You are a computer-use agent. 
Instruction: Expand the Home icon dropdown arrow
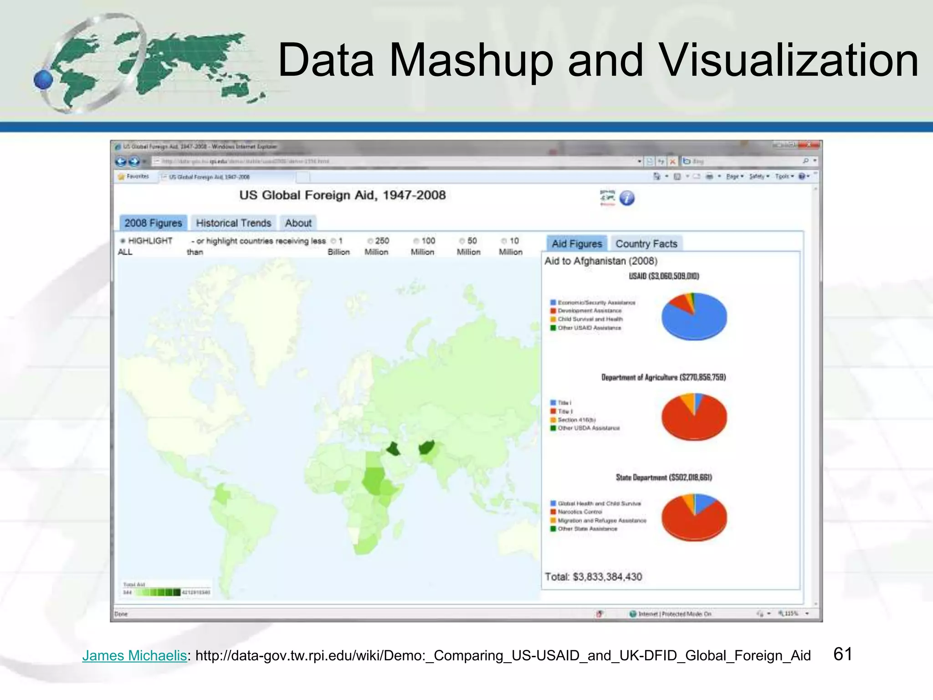666,176
